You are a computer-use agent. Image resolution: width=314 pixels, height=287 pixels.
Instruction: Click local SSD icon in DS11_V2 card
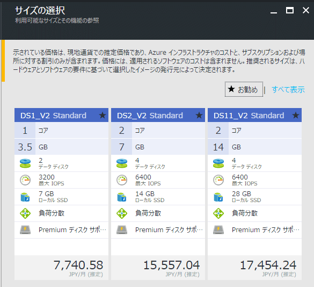click(218, 197)
